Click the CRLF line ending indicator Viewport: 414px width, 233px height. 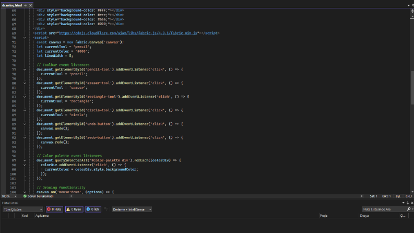[409, 196]
